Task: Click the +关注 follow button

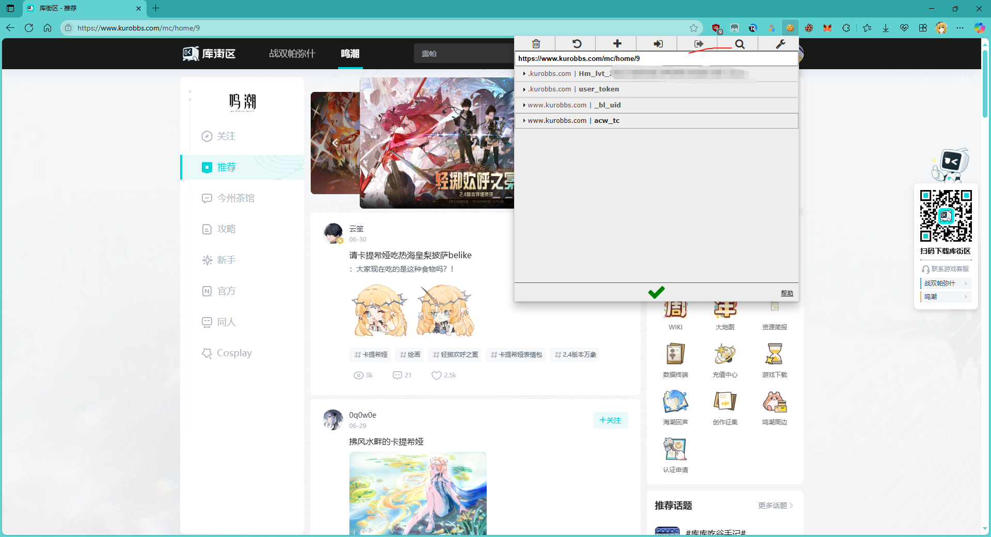Action: click(610, 420)
